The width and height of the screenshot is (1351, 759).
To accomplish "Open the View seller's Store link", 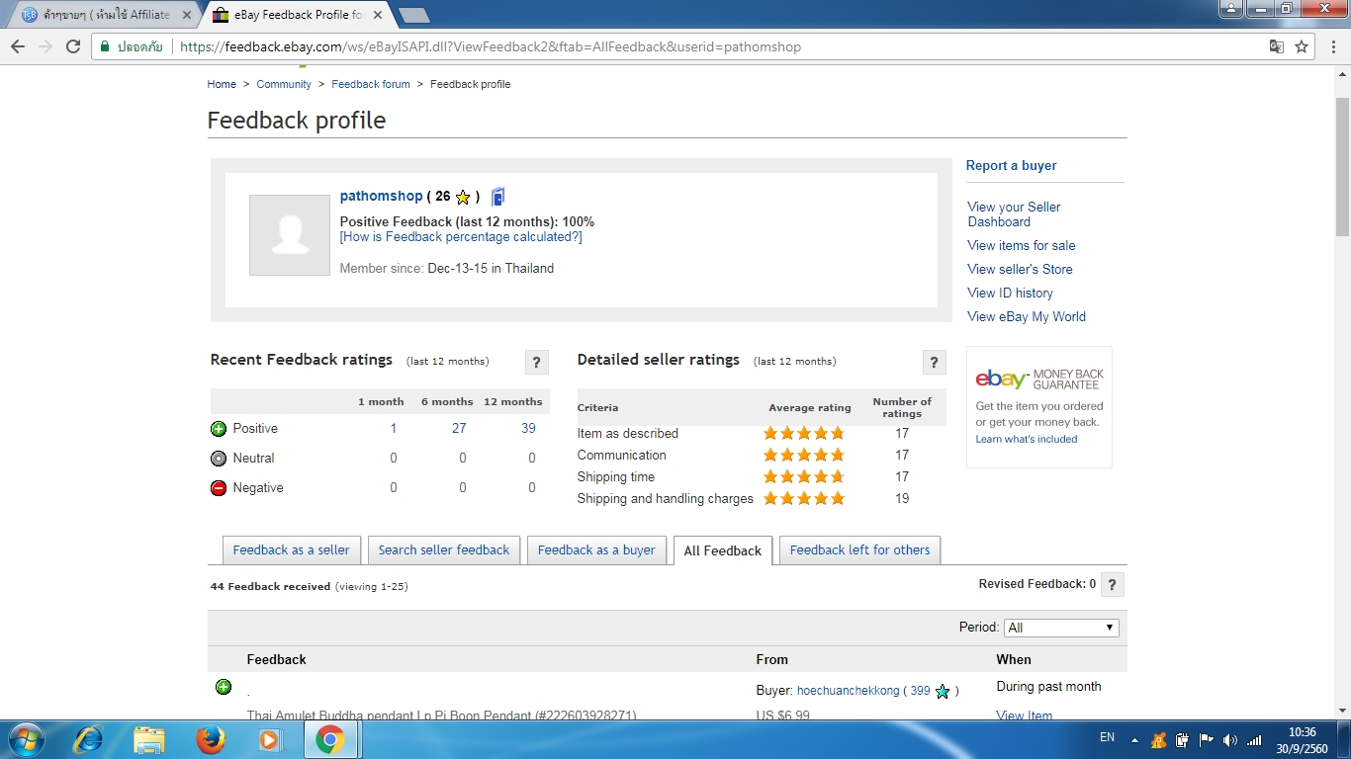I will tap(1020, 269).
